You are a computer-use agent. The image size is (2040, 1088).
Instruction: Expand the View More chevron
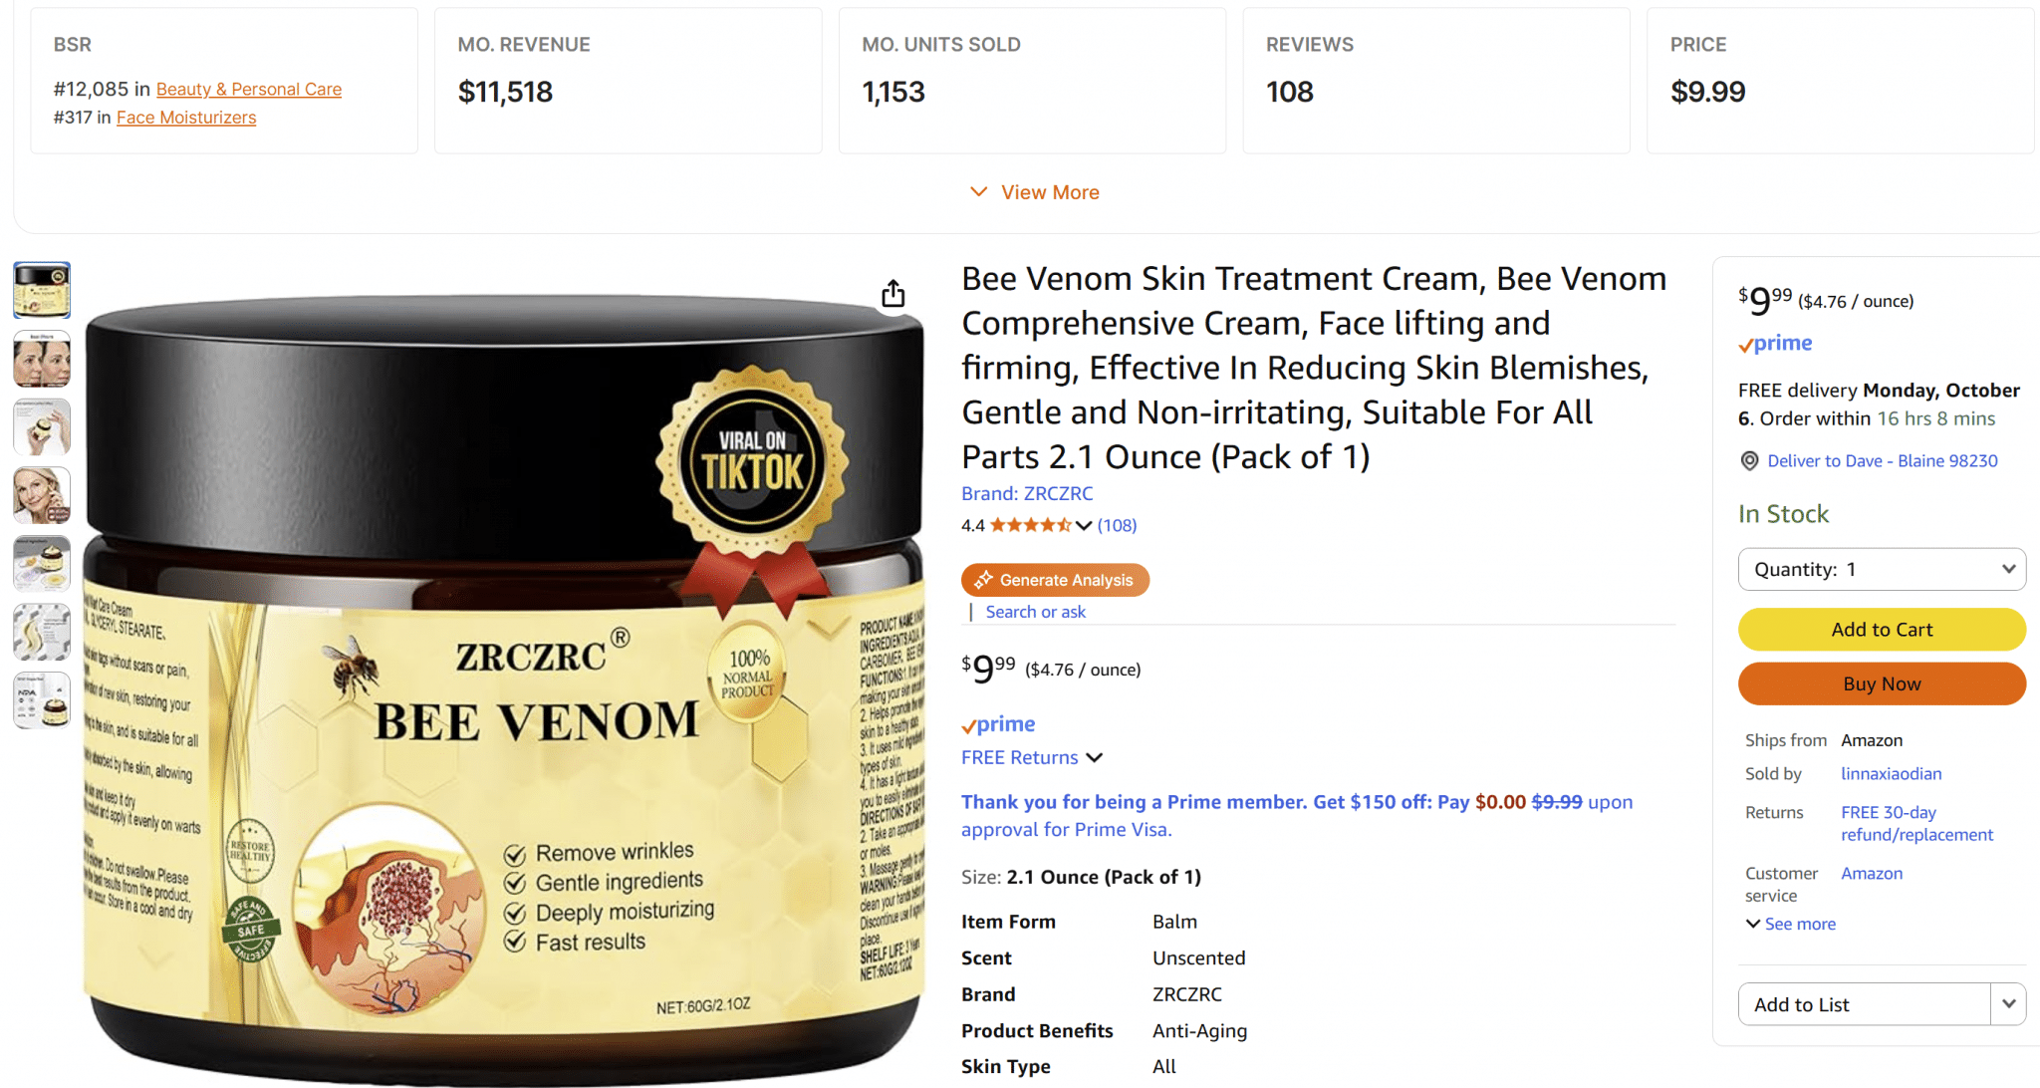(979, 191)
